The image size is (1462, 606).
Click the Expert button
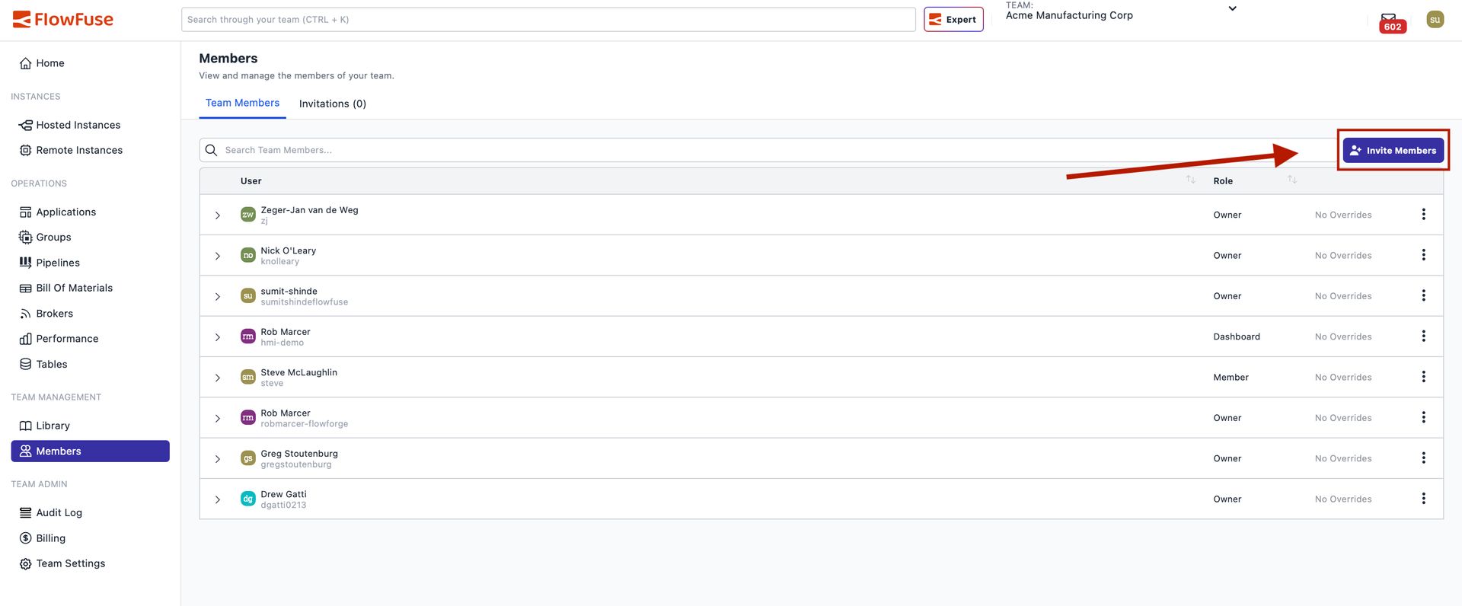pos(953,20)
